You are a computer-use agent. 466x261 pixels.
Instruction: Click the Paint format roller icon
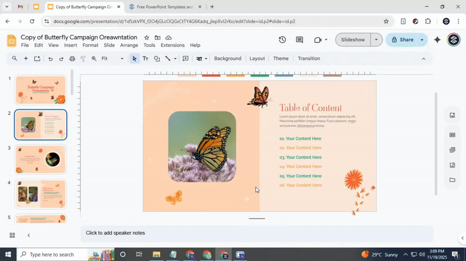click(83, 59)
